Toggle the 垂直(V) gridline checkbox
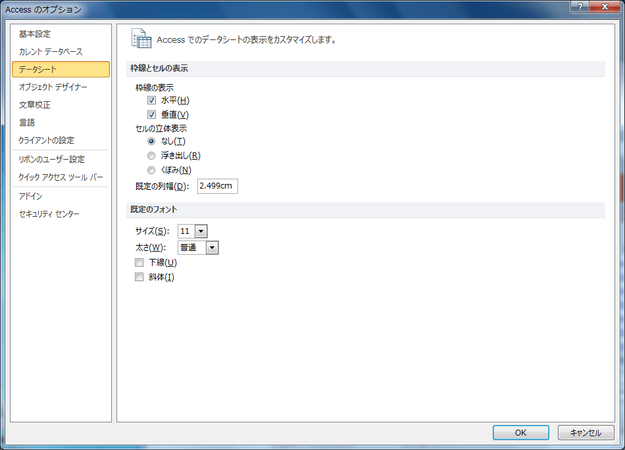This screenshot has width=625, height=450. [x=151, y=115]
